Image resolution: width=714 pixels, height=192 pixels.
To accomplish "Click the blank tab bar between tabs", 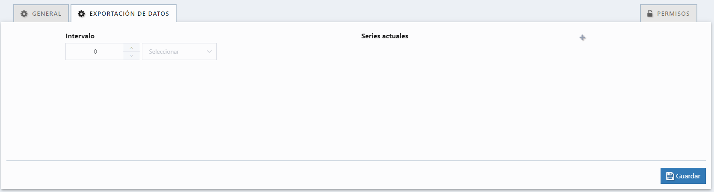I will pyautogui.click(x=406, y=13).
